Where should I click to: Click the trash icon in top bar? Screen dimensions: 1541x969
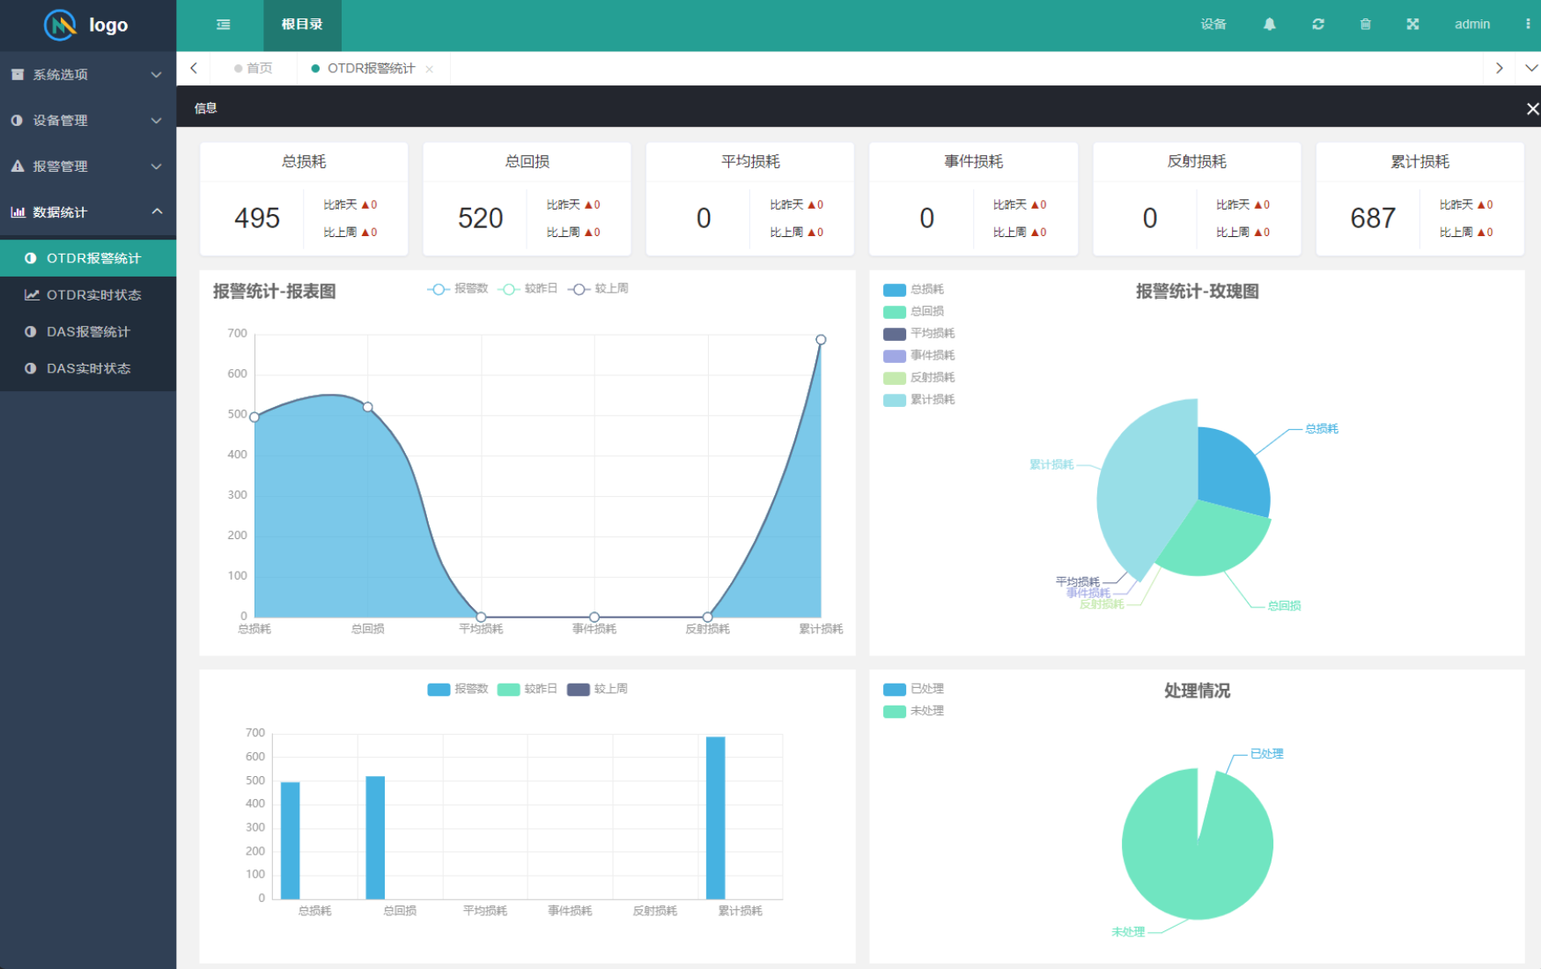pyautogui.click(x=1365, y=25)
